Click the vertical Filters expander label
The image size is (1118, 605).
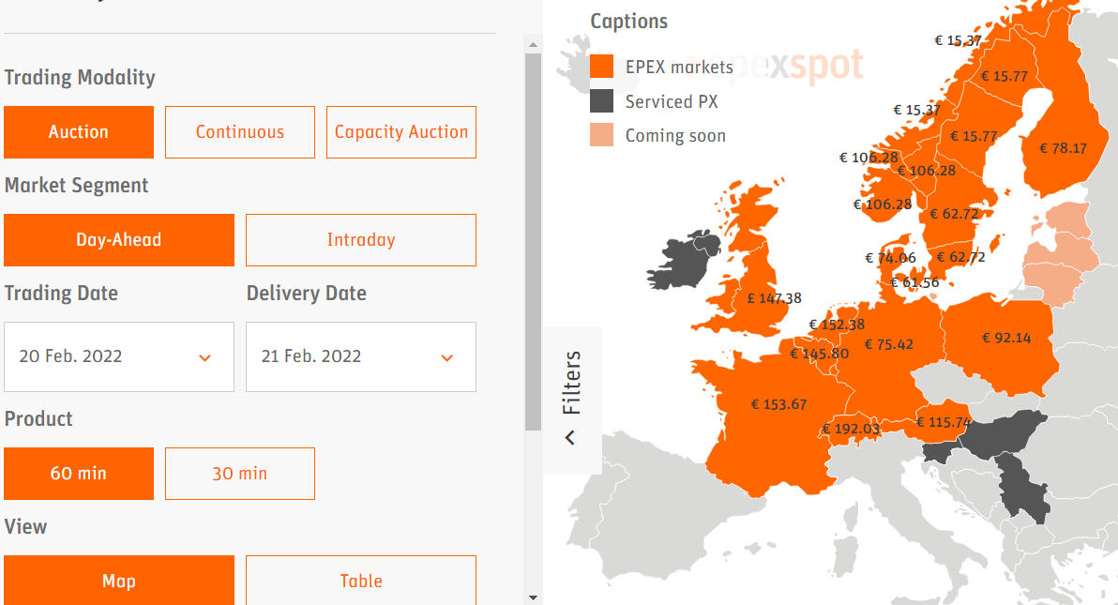571,383
